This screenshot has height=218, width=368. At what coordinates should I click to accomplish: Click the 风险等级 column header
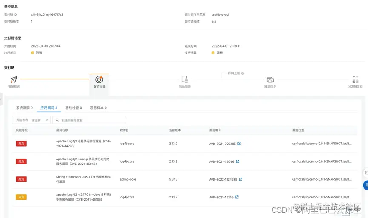[22, 130]
